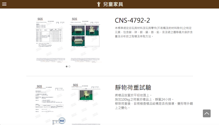219x125 pixels.
Task: Click the 兒童家具 site title
Action: 113,4
